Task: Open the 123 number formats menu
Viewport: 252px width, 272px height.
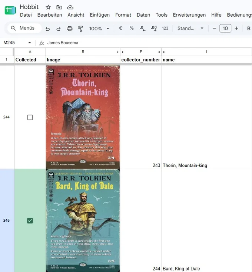Action: tap(165, 28)
